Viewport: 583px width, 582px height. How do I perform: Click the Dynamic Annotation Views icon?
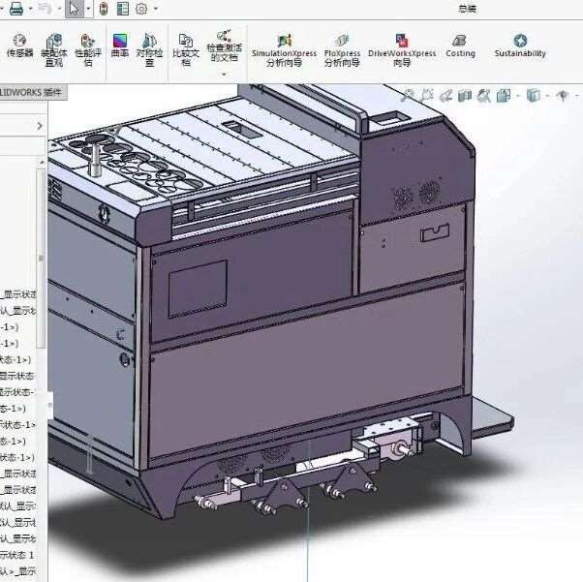point(483,96)
